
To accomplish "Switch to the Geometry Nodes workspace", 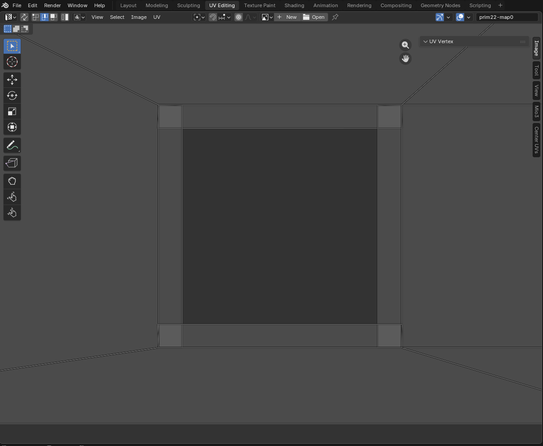I will 440,5.
